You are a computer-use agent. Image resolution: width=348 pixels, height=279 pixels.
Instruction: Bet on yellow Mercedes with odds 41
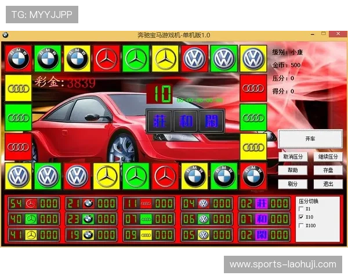[31, 235]
